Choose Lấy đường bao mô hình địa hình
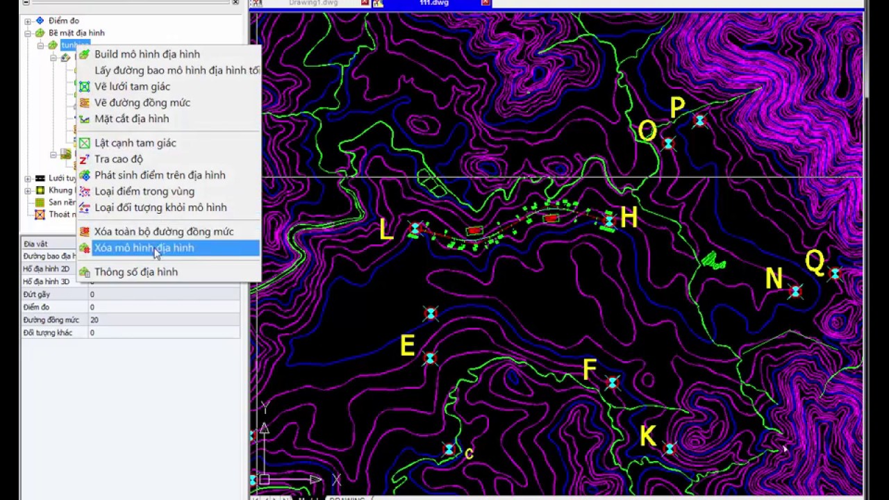Viewport: 889px width, 500px height. point(169,70)
